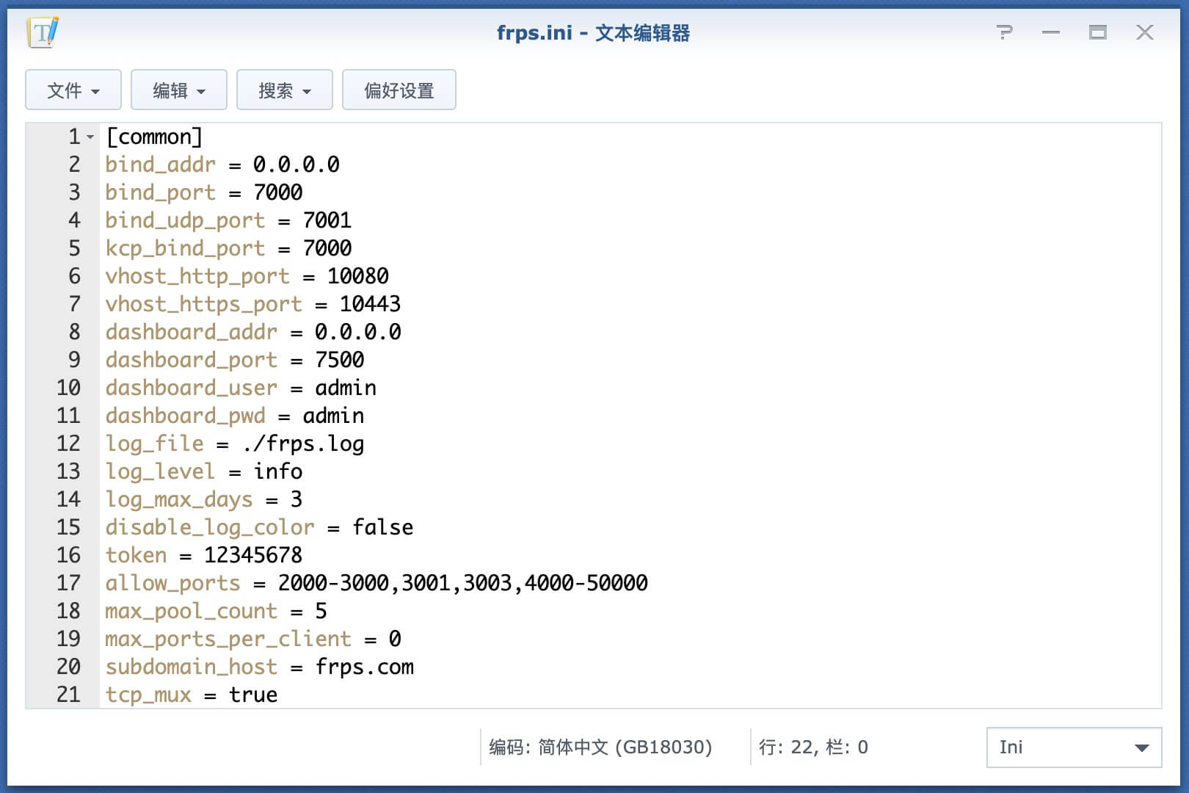The image size is (1189, 793).
Task: Maximize the text editor window
Action: [1098, 32]
